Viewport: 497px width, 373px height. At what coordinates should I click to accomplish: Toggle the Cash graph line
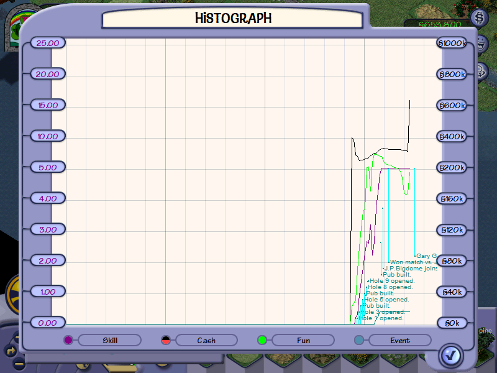tap(206, 340)
